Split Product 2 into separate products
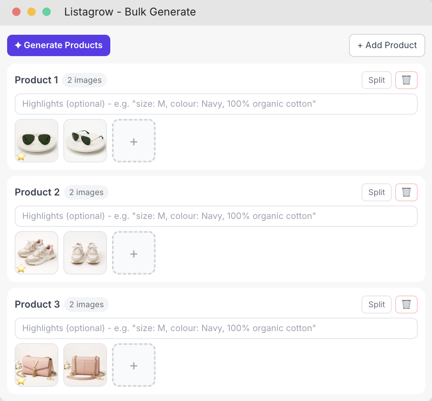 click(x=376, y=192)
